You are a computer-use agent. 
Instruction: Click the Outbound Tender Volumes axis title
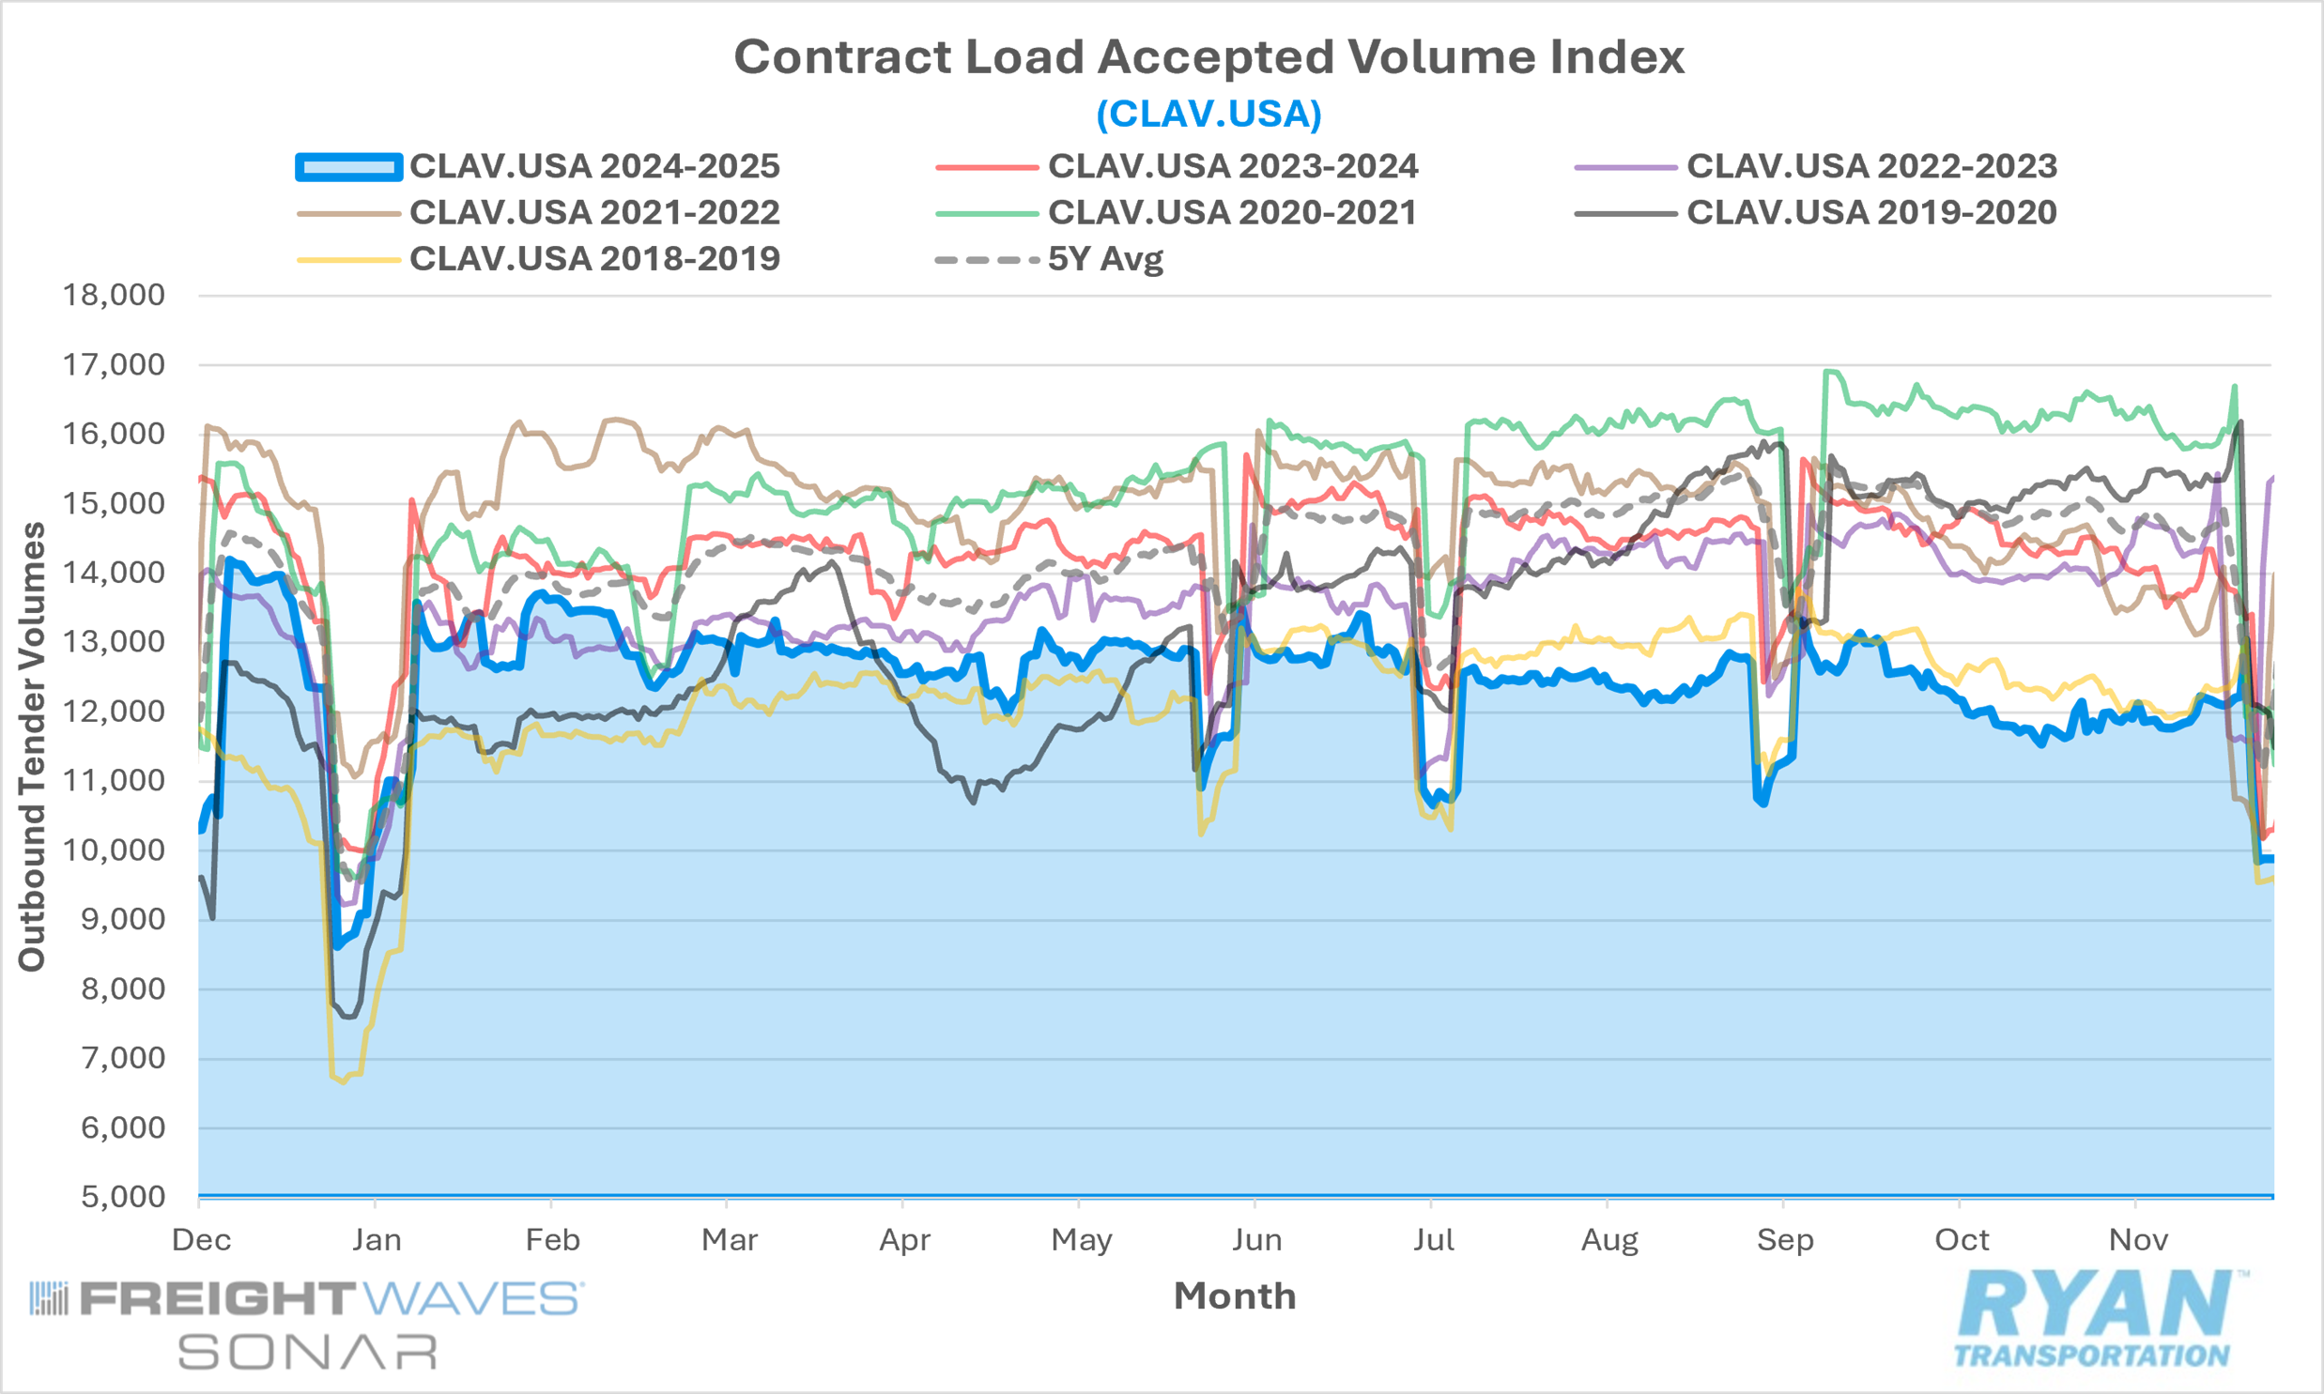(32, 746)
